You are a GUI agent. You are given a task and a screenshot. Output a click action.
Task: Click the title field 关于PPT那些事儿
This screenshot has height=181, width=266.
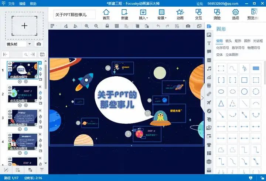point(74,14)
